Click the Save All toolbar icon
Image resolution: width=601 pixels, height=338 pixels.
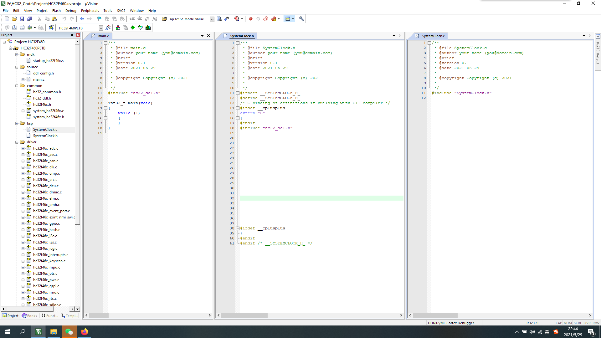pyautogui.click(x=29, y=19)
